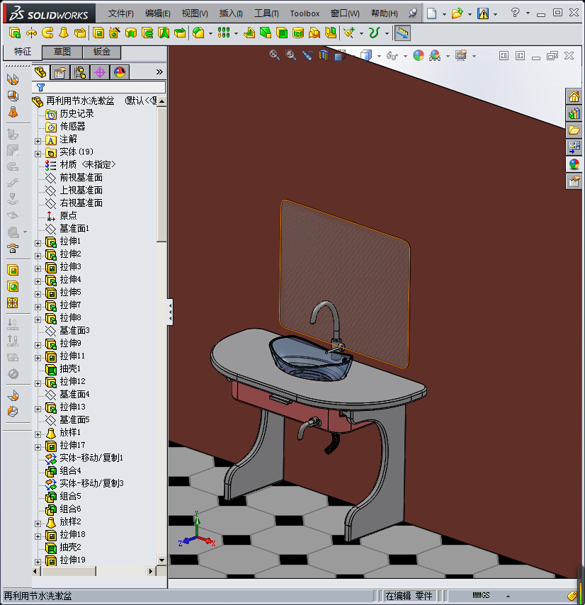Expand manager tabs with the double chevron

[x=159, y=72]
